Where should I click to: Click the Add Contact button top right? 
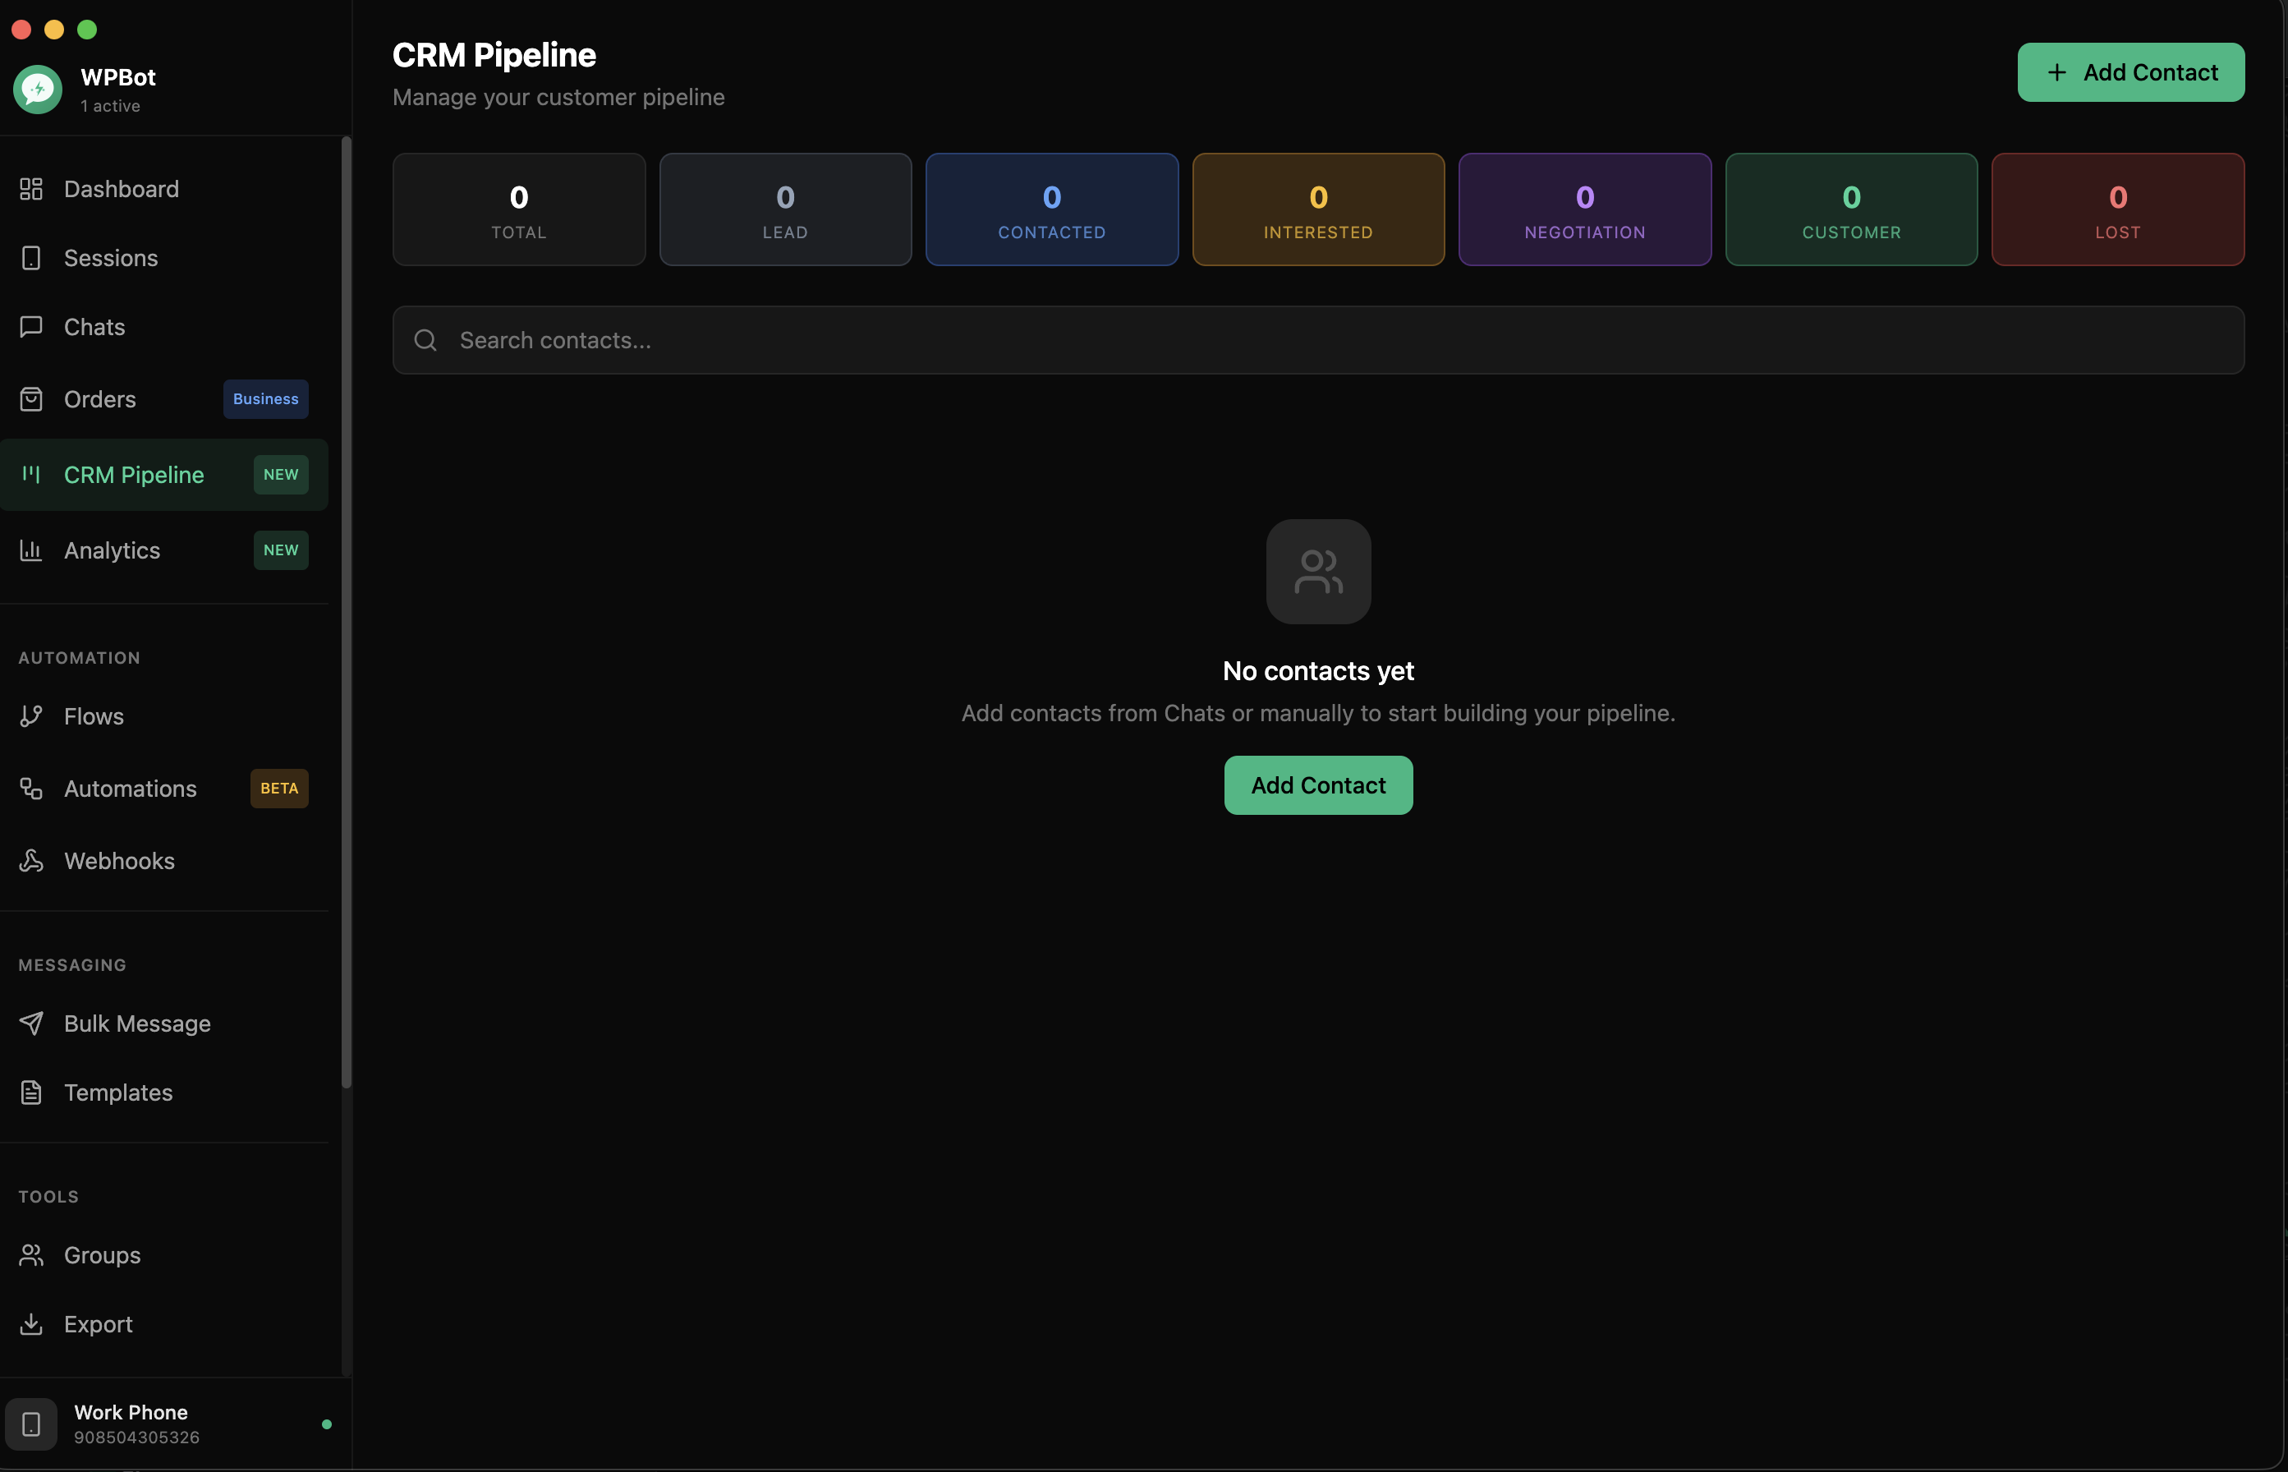coord(2130,71)
